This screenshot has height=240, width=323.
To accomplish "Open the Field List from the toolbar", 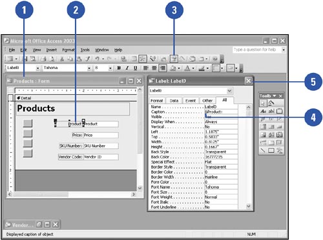I will [134, 59].
